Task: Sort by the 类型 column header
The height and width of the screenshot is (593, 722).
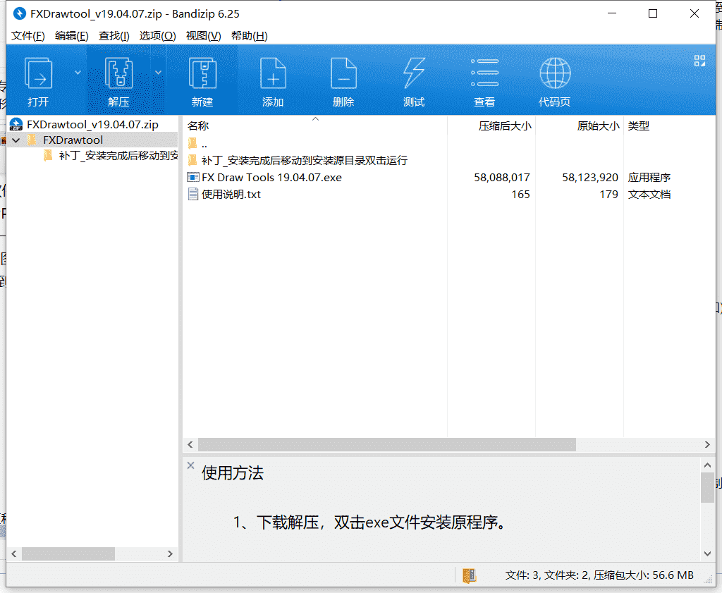Action: pyautogui.click(x=639, y=126)
